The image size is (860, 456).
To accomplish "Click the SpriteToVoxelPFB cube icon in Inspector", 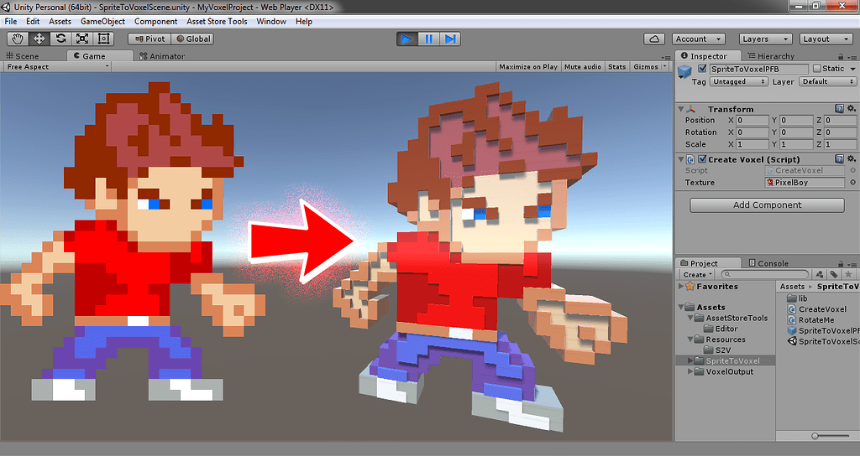I will [684, 72].
